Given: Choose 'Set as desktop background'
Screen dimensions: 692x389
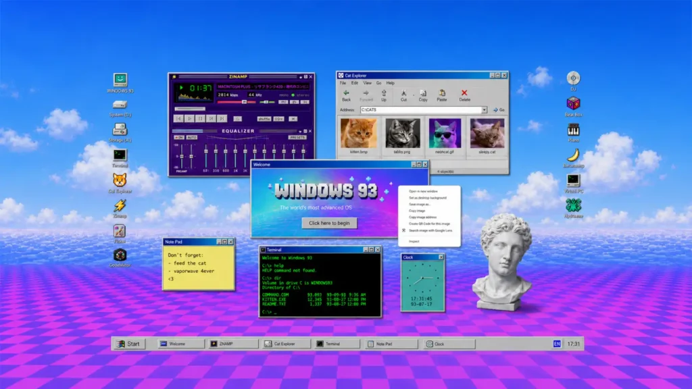Looking at the screenshot, I should [429, 198].
